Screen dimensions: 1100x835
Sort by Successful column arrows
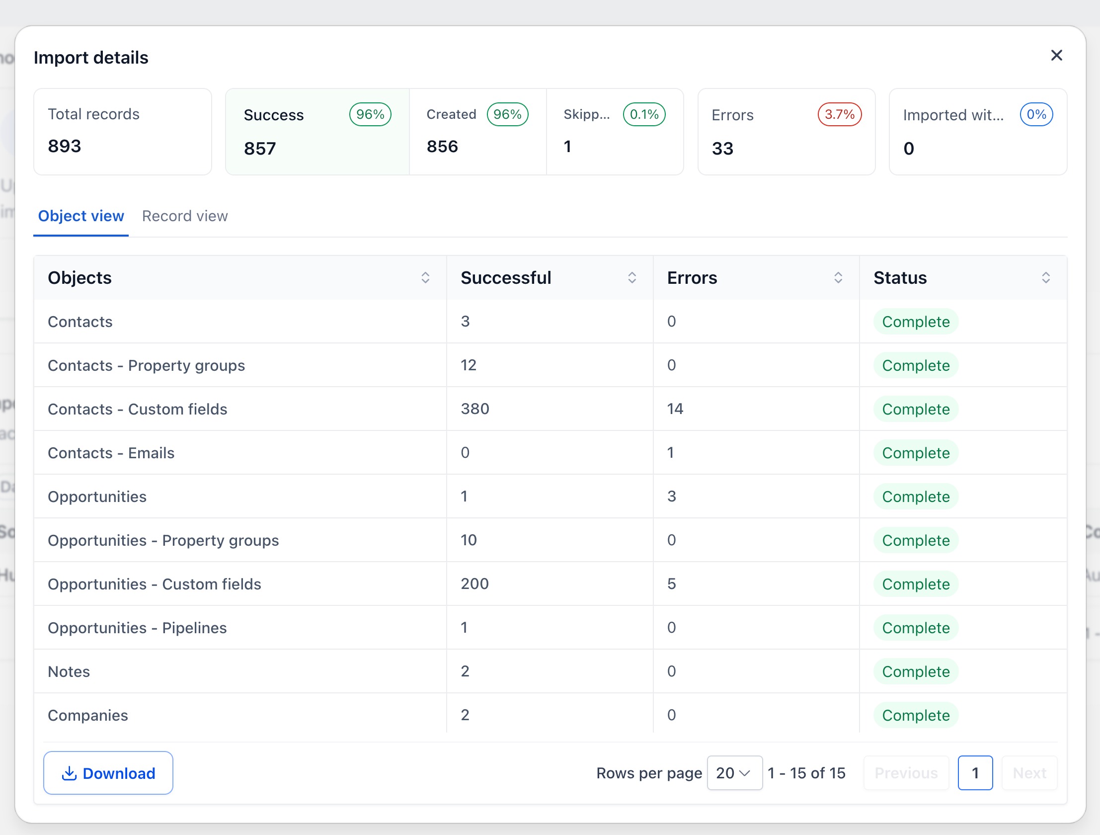click(x=631, y=278)
